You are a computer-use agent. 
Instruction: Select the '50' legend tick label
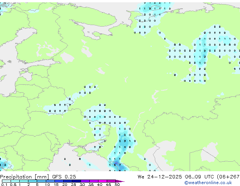117,184
